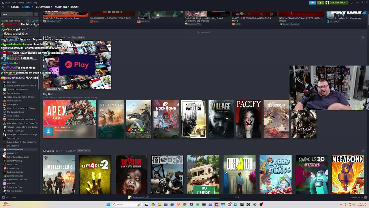Viewport: 369px width, 208px height.
Task: Open the 'WARHAMMER 40,000 X RUST DLC PACK' news
Action: pos(111,18)
